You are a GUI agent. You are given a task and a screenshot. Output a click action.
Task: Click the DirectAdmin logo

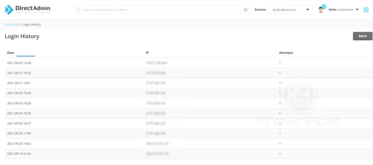27,9
